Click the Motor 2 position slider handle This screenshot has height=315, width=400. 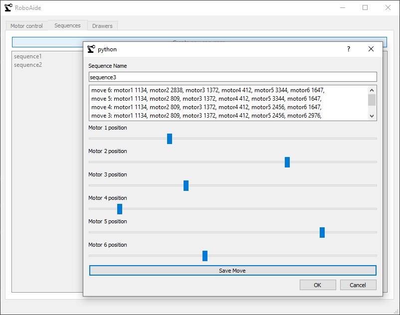[287, 162]
